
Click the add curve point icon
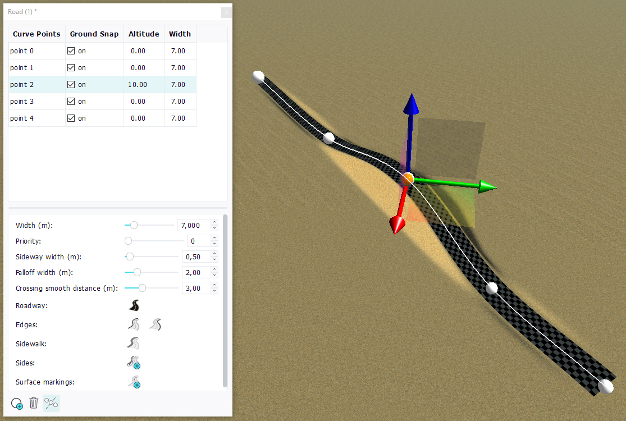[x=17, y=403]
